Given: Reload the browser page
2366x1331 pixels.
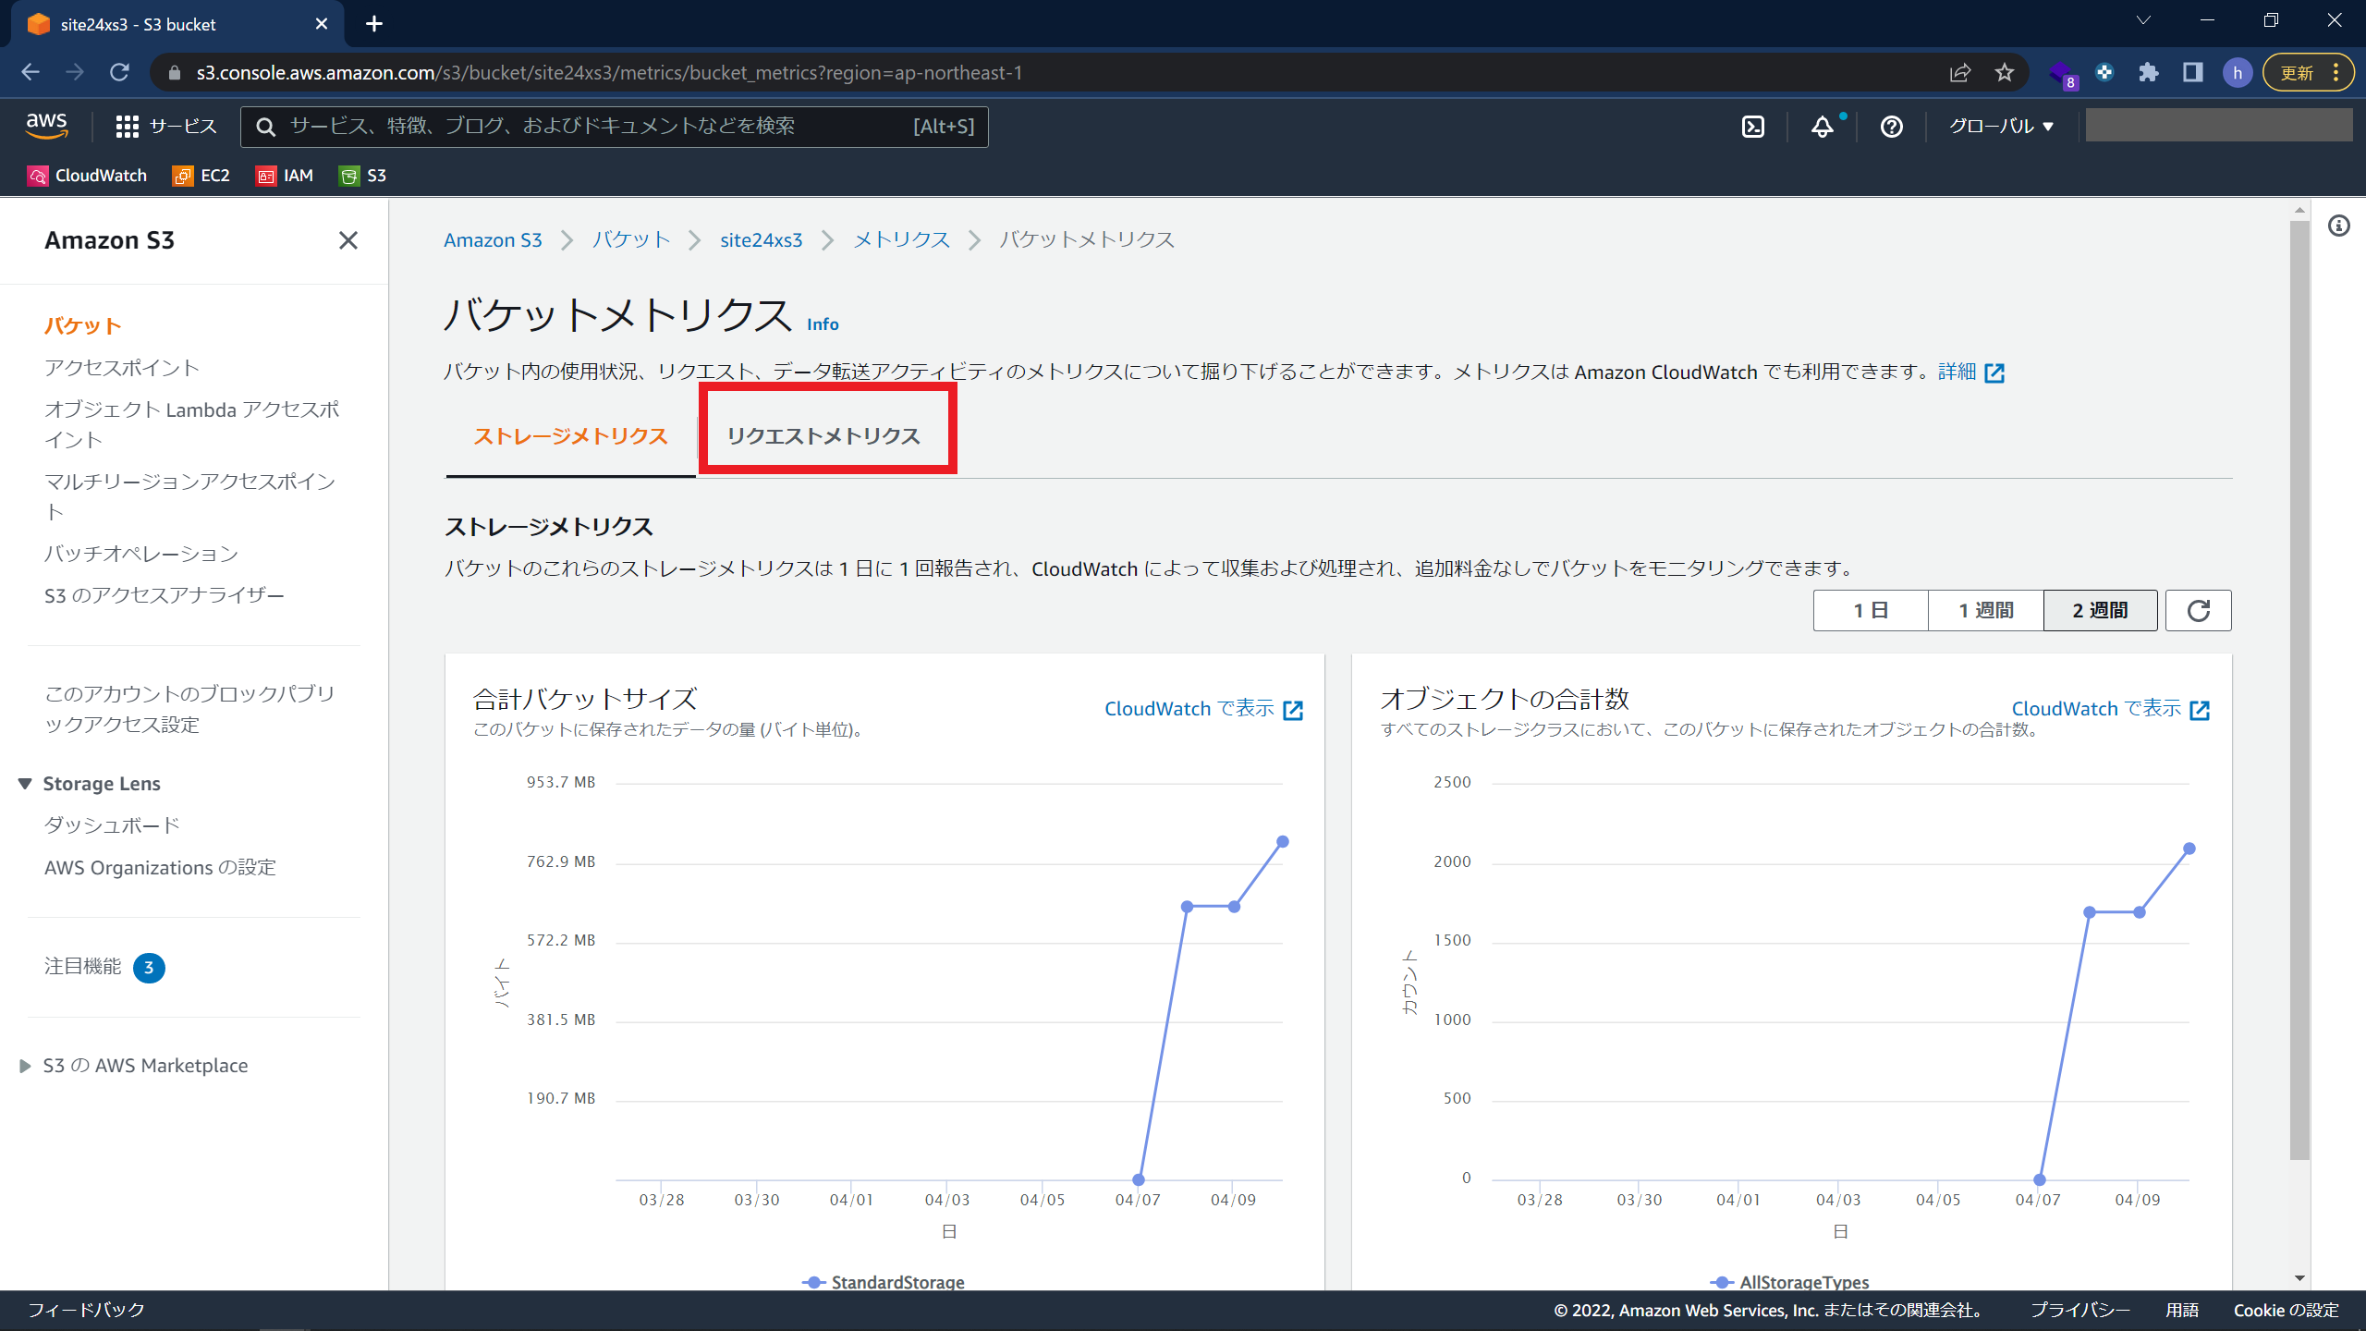Looking at the screenshot, I should [119, 72].
